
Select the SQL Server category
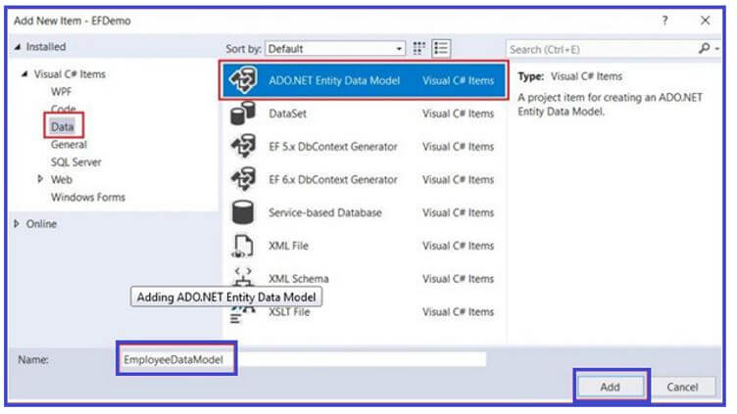76,161
